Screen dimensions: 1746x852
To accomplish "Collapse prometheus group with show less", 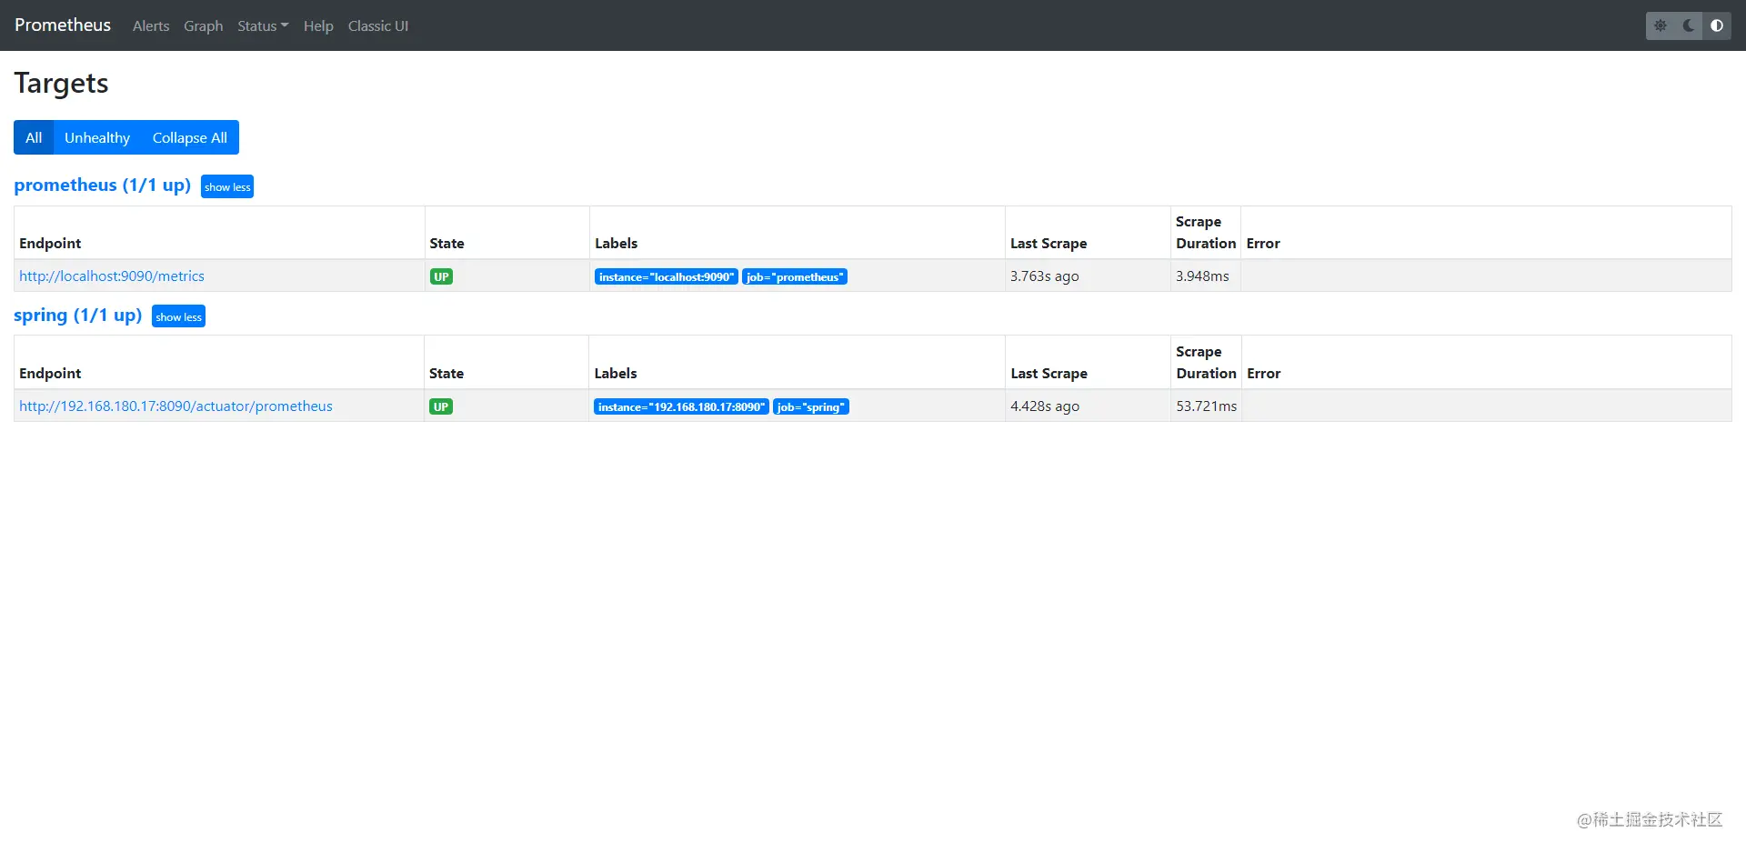I will tap(227, 186).
